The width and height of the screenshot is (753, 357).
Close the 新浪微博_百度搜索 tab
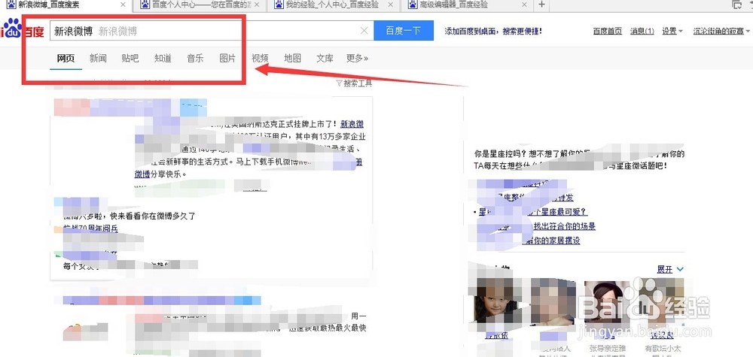click(123, 5)
